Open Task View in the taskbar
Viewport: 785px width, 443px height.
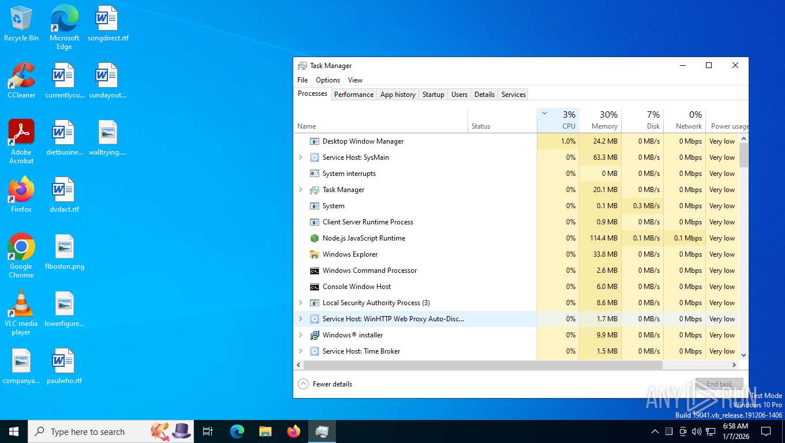click(208, 431)
